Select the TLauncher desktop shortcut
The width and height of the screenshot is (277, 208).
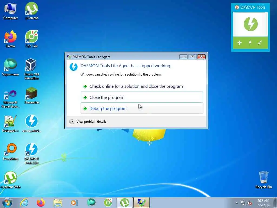[32, 96]
